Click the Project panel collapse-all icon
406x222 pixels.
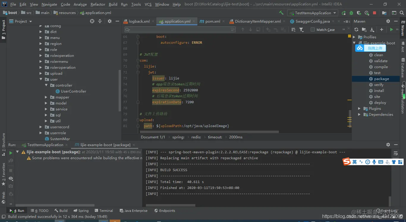pyautogui.click(x=100, y=21)
